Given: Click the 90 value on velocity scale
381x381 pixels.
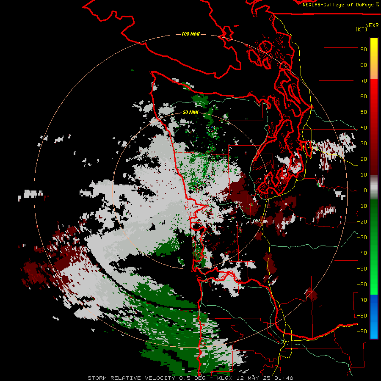Looking at the screenshot, I should pos(364,50).
